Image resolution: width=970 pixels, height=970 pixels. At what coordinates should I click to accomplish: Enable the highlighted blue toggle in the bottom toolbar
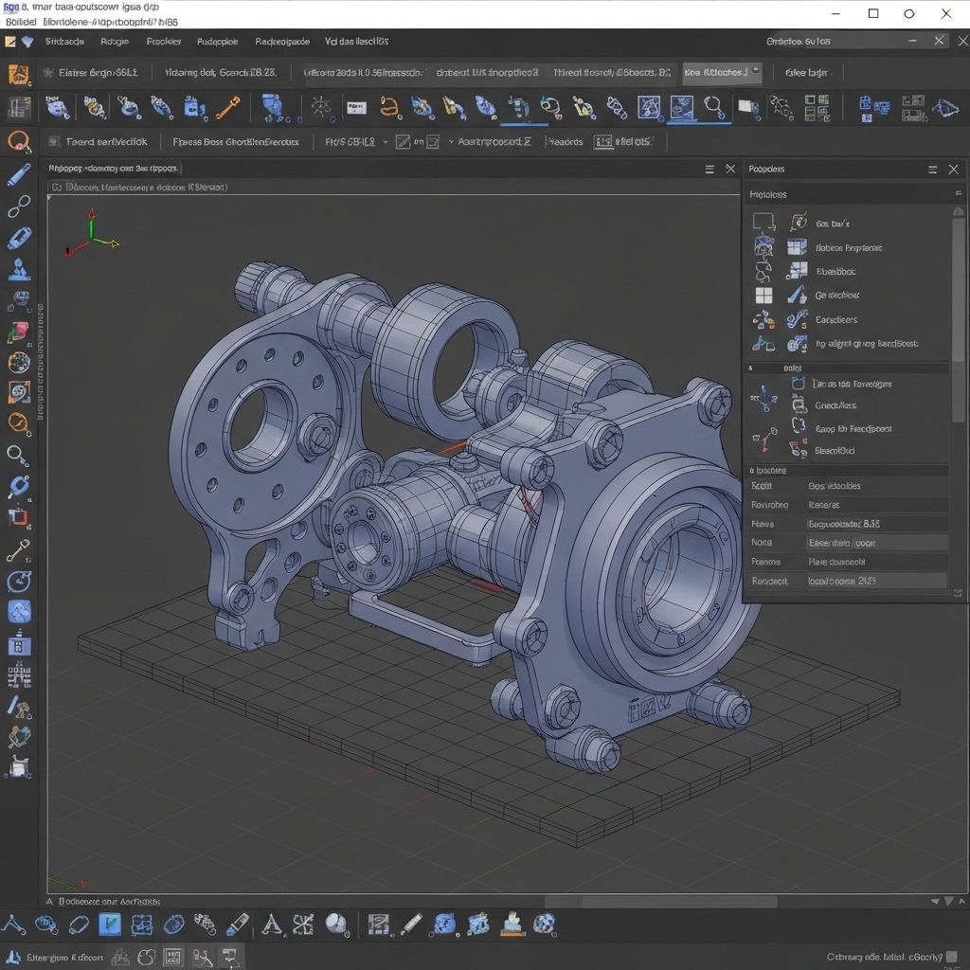pyautogui.click(x=108, y=925)
